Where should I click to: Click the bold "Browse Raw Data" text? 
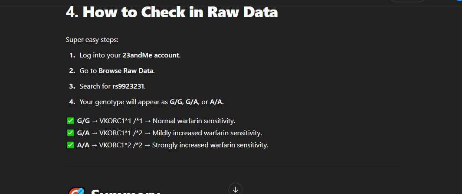tap(126, 71)
